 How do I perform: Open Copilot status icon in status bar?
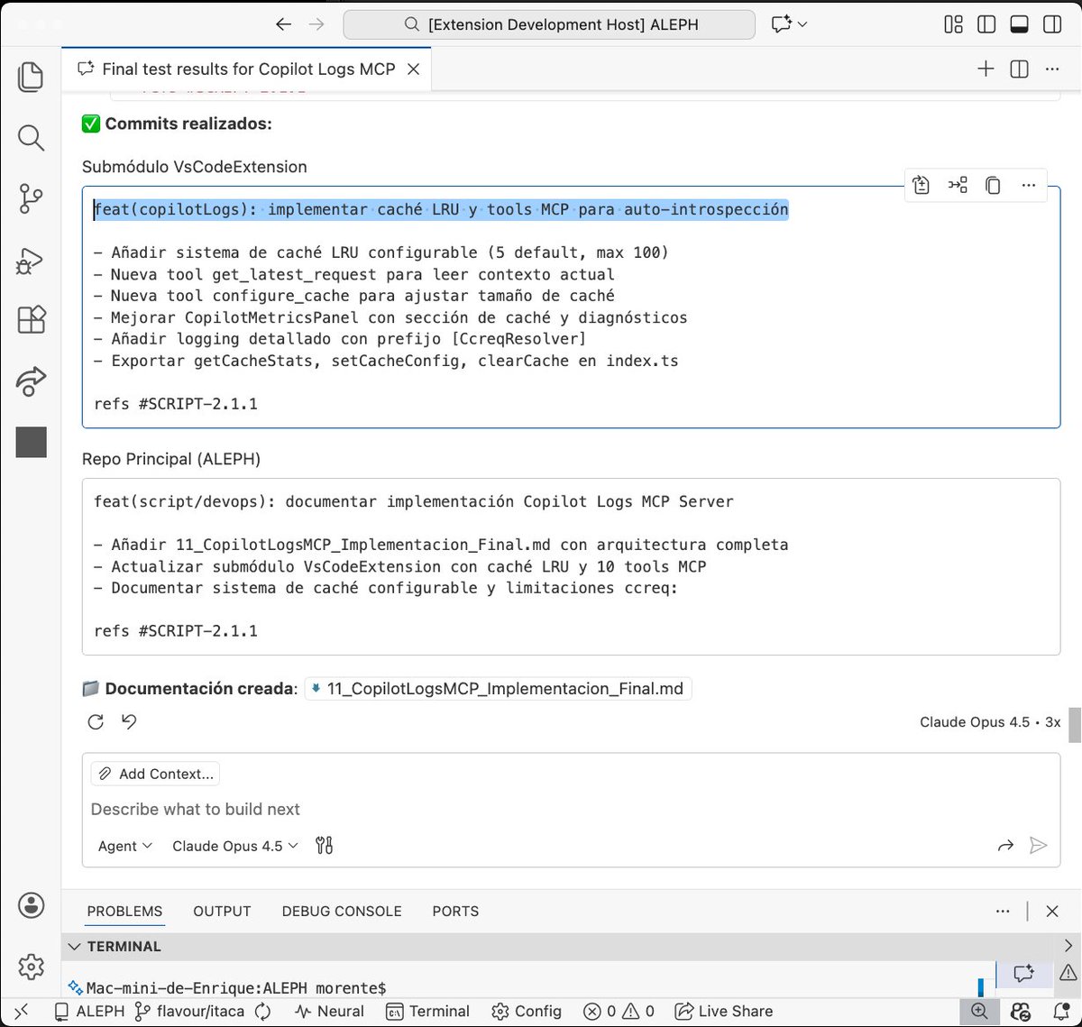(x=1020, y=1012)
